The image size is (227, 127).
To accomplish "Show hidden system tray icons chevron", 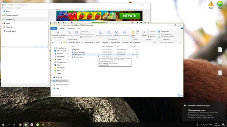I will (201, 125).
